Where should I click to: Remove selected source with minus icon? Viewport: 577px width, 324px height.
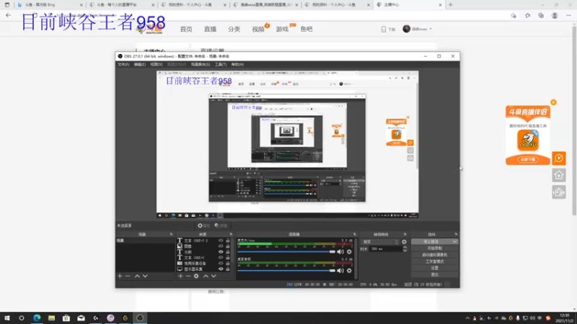(188, 276)
